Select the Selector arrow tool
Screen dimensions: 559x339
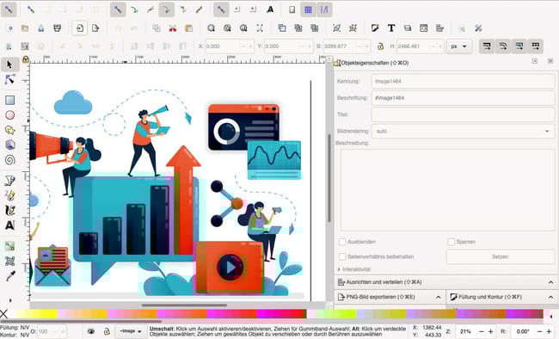point(9,65)
